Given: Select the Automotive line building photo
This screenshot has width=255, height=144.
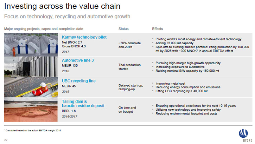Looking at the screenshot, I should click(31, 67).
